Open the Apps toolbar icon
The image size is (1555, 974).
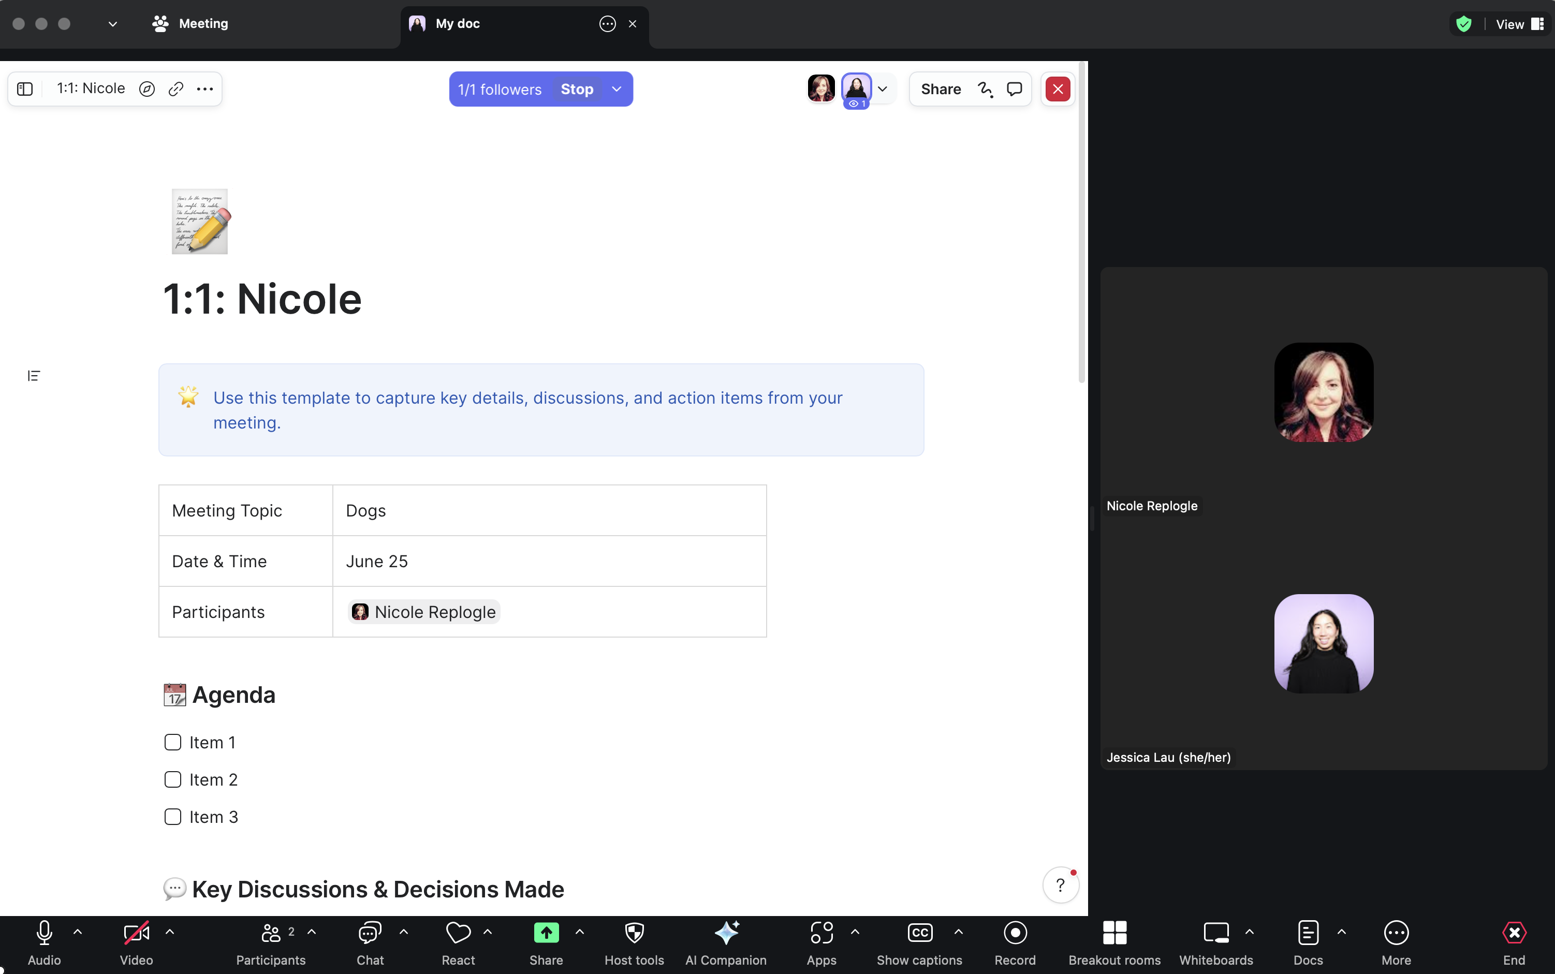click(822, 943)
